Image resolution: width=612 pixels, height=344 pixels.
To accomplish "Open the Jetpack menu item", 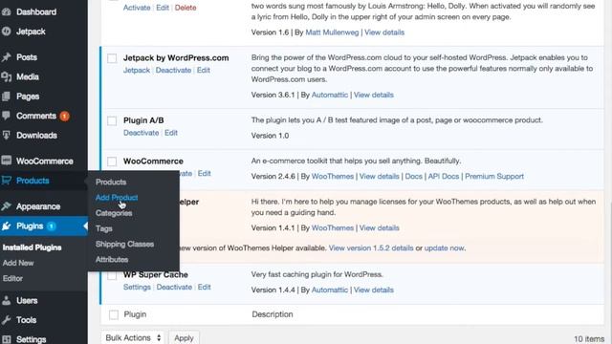I will tap(31, 32).
